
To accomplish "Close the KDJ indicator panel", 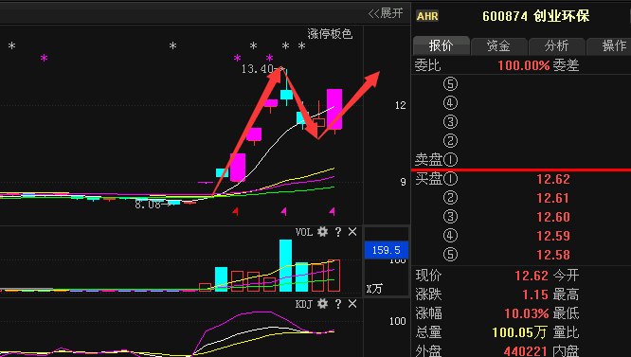I will 352,304.
